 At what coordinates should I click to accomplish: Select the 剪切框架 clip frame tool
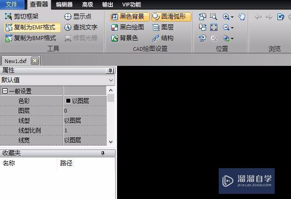tap(21, 16)
